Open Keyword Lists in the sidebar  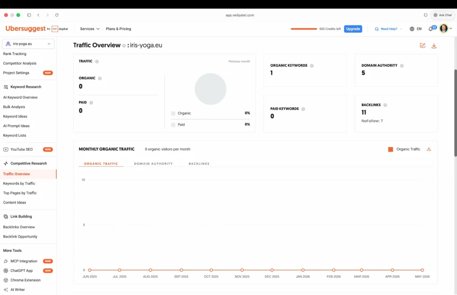pyautogui.click(x=15, y=135)
